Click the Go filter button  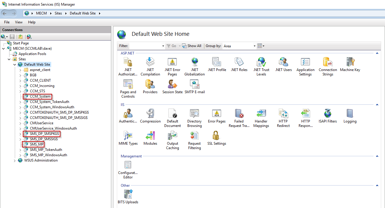tap(172, 46)
